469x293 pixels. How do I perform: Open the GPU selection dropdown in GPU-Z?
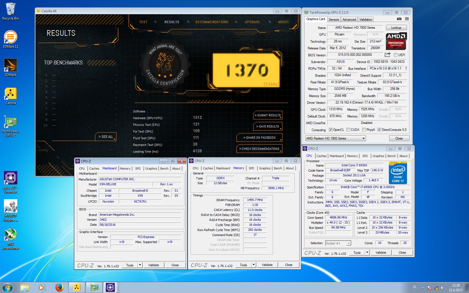[335, 138]
